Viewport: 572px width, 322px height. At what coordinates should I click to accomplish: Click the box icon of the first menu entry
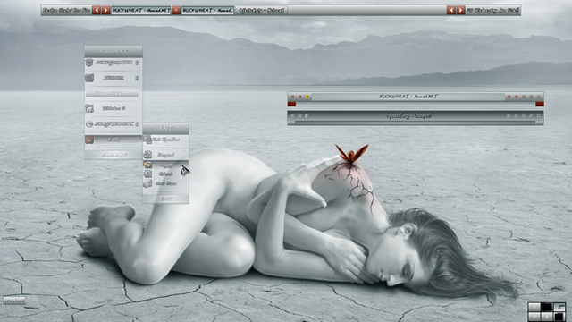89,63
